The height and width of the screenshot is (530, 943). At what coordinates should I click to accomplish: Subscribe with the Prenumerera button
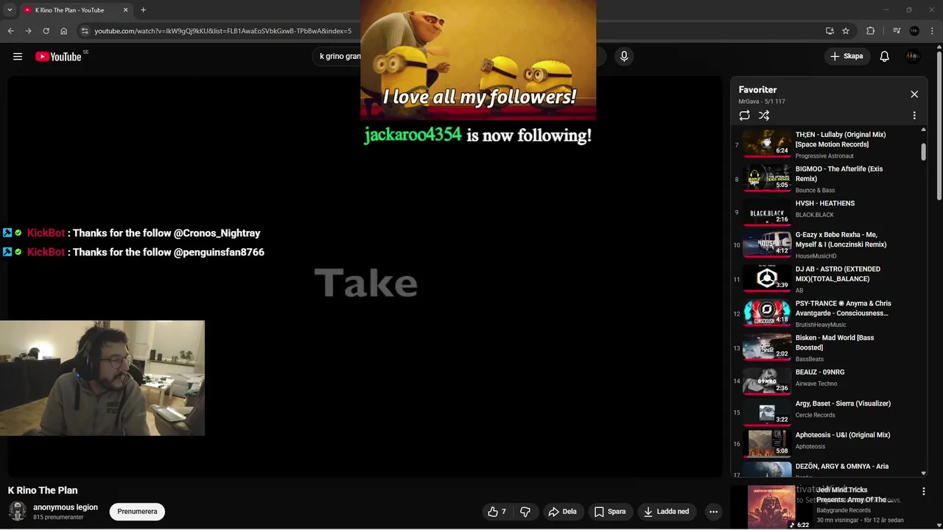pos(137,512)
